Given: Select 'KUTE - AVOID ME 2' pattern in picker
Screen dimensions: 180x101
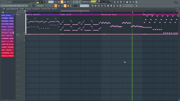Looking at the screenshot, I should pos(8,50).
